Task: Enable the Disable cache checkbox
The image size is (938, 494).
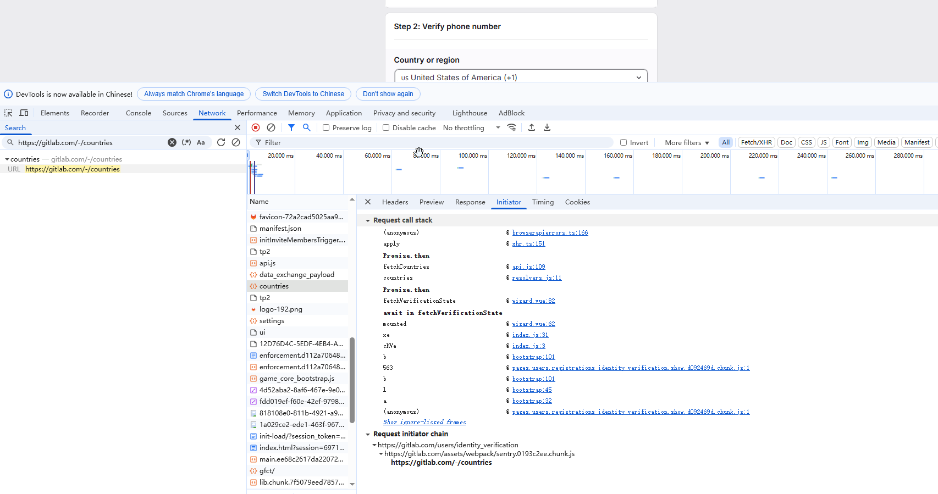Action: point(386,127)
